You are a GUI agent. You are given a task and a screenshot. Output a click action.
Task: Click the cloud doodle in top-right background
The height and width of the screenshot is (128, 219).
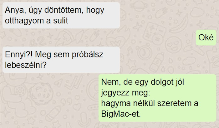[197, 12]
